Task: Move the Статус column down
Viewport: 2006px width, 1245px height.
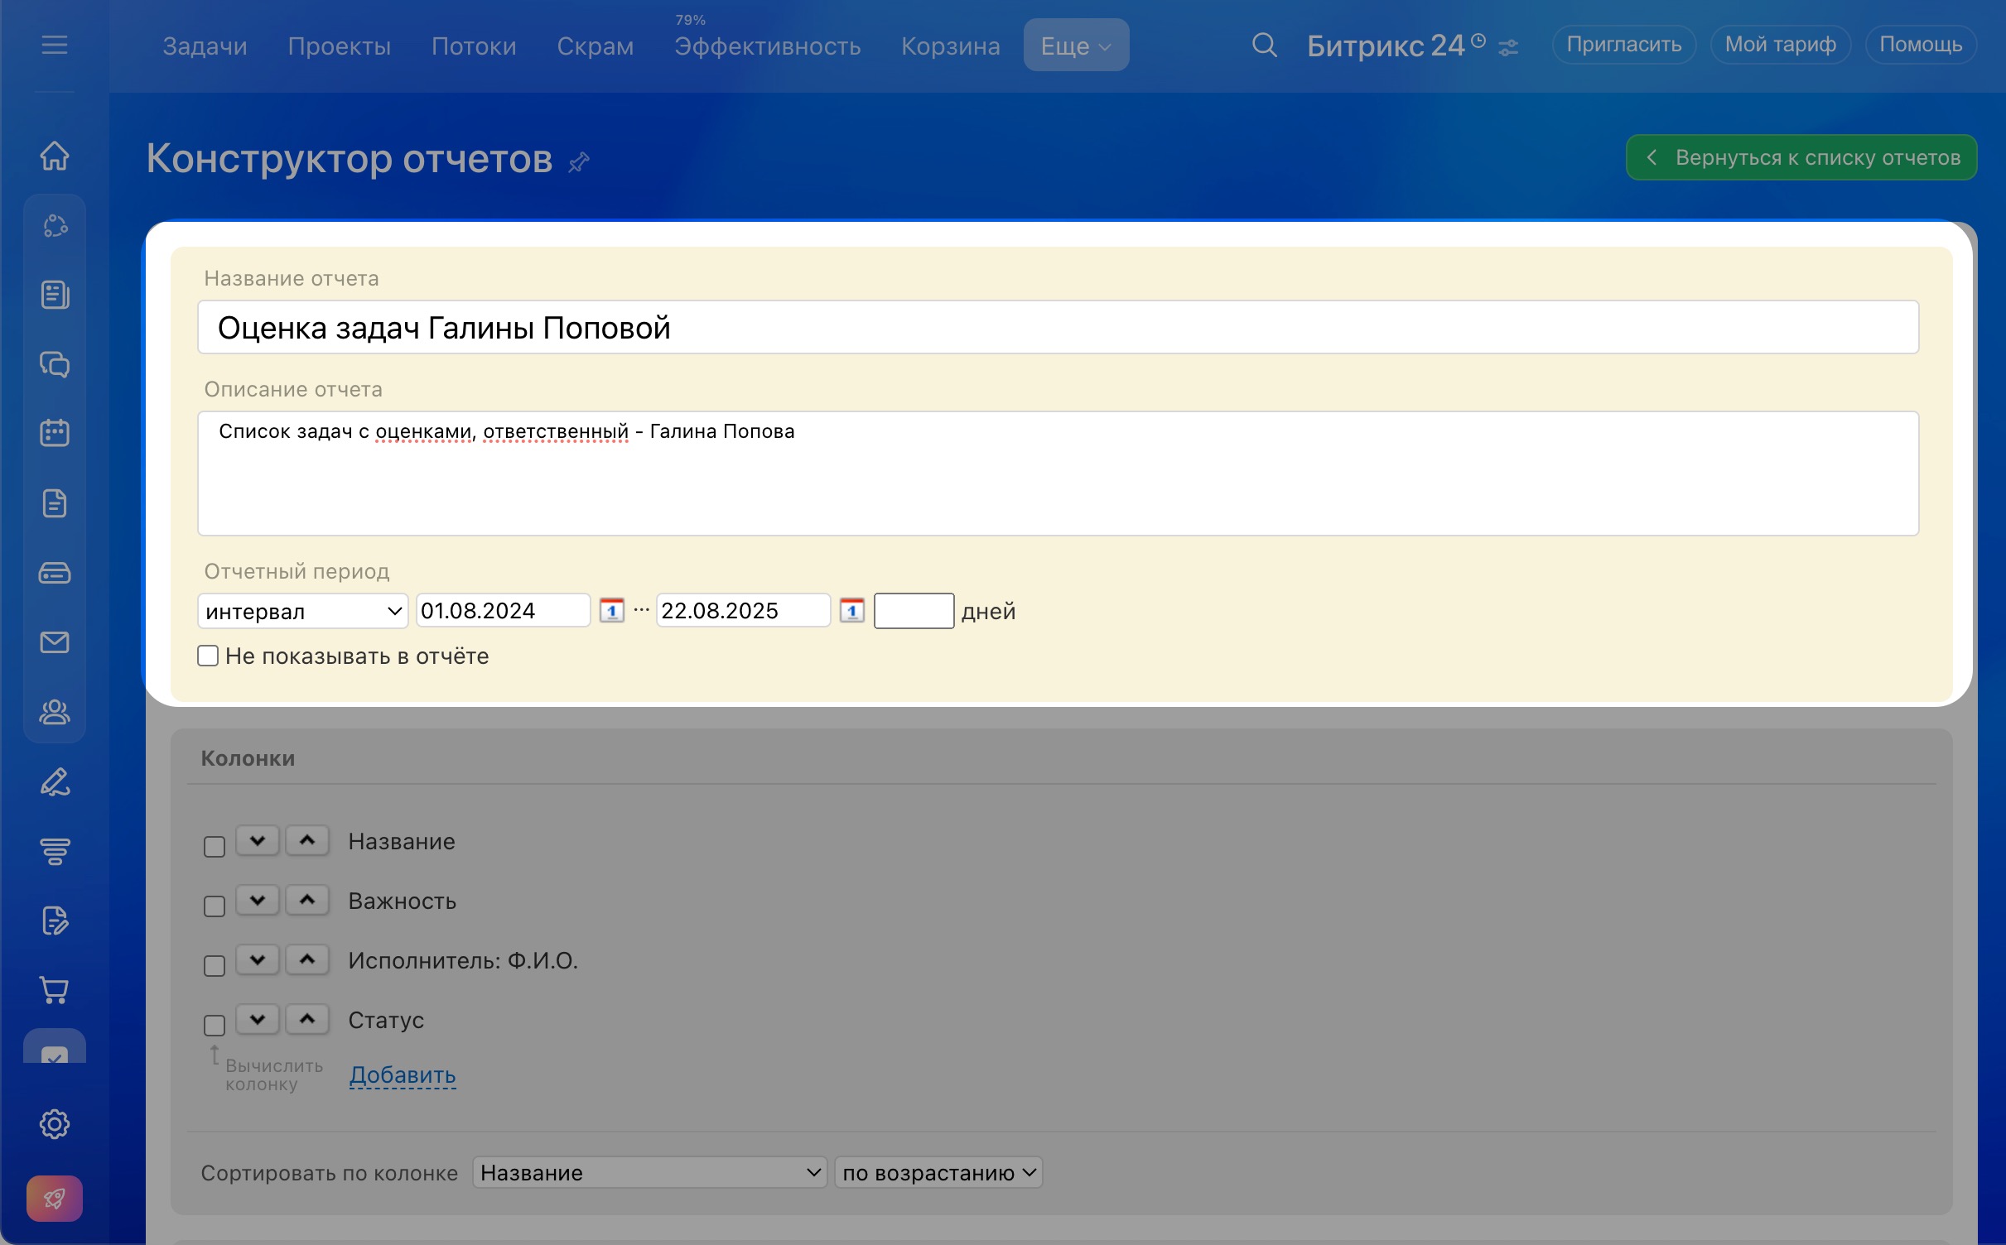Action: coord(258,1020)
